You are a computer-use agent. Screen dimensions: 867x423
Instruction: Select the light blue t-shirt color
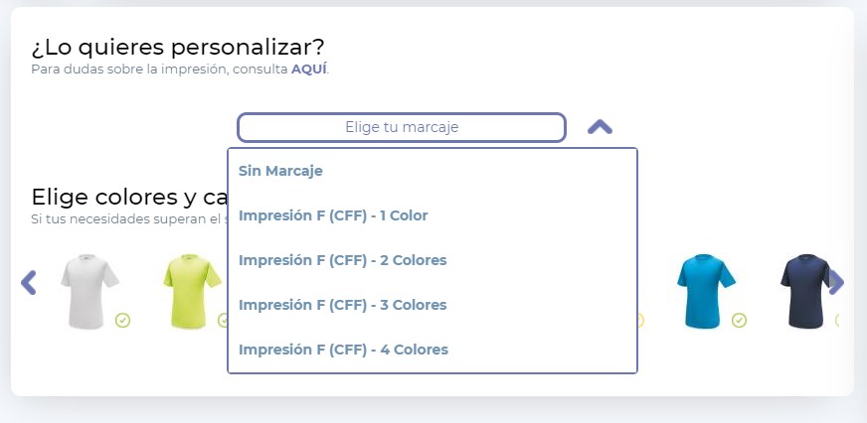tap(706, 291)
